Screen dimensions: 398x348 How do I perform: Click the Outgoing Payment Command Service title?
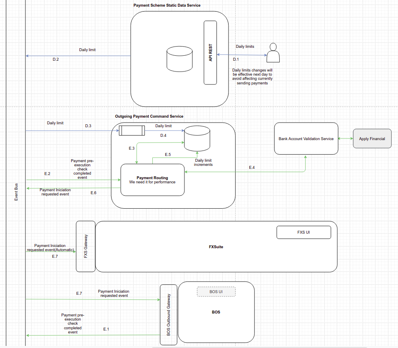pyautogui.click(x=149, y=116)
